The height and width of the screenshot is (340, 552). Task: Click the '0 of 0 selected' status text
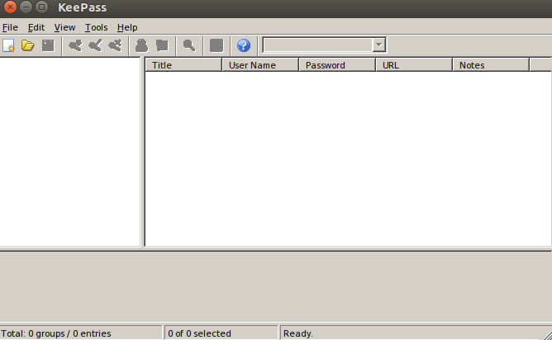(x=200, y=333)
